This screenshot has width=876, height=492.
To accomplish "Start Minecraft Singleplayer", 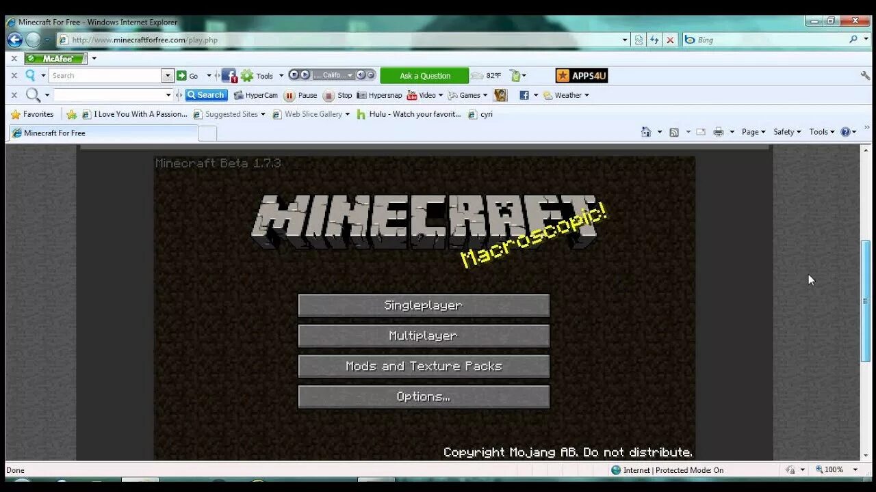I will point(424,305).
